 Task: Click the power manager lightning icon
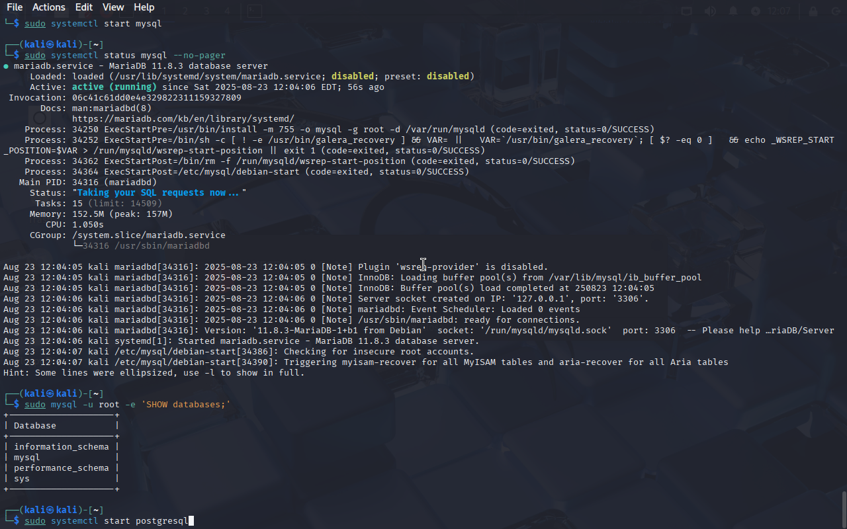tap(756, 11)
